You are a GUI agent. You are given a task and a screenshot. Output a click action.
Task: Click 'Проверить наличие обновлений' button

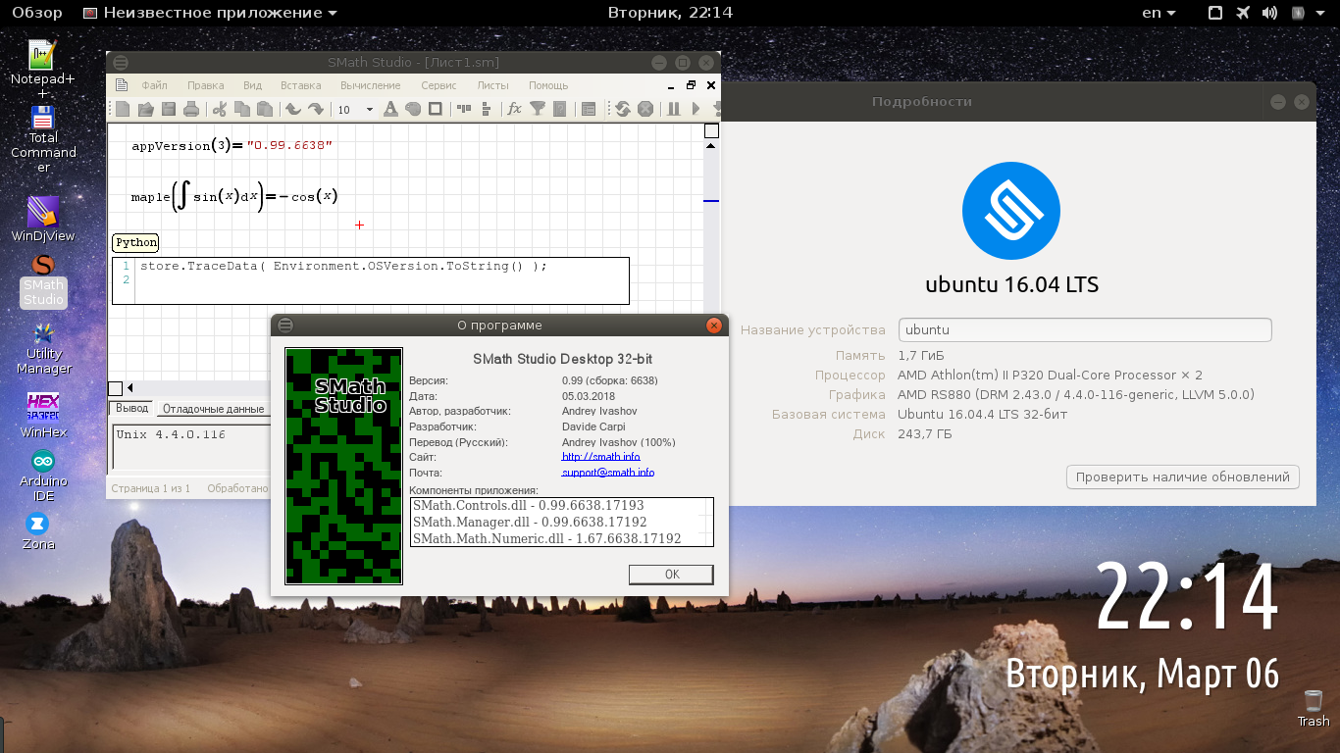(x=1182, y=477)
